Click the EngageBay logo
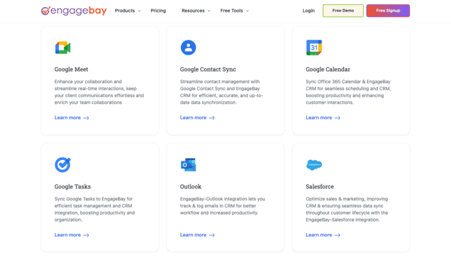The image size is (451, 257). (x=74, y=10)
